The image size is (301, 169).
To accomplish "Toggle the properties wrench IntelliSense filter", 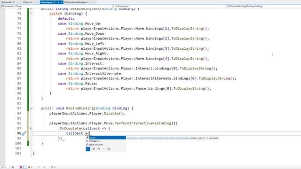I will (x=94, y=149).
